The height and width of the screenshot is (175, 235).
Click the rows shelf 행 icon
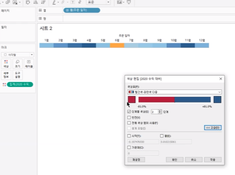[x=40, y=19]
